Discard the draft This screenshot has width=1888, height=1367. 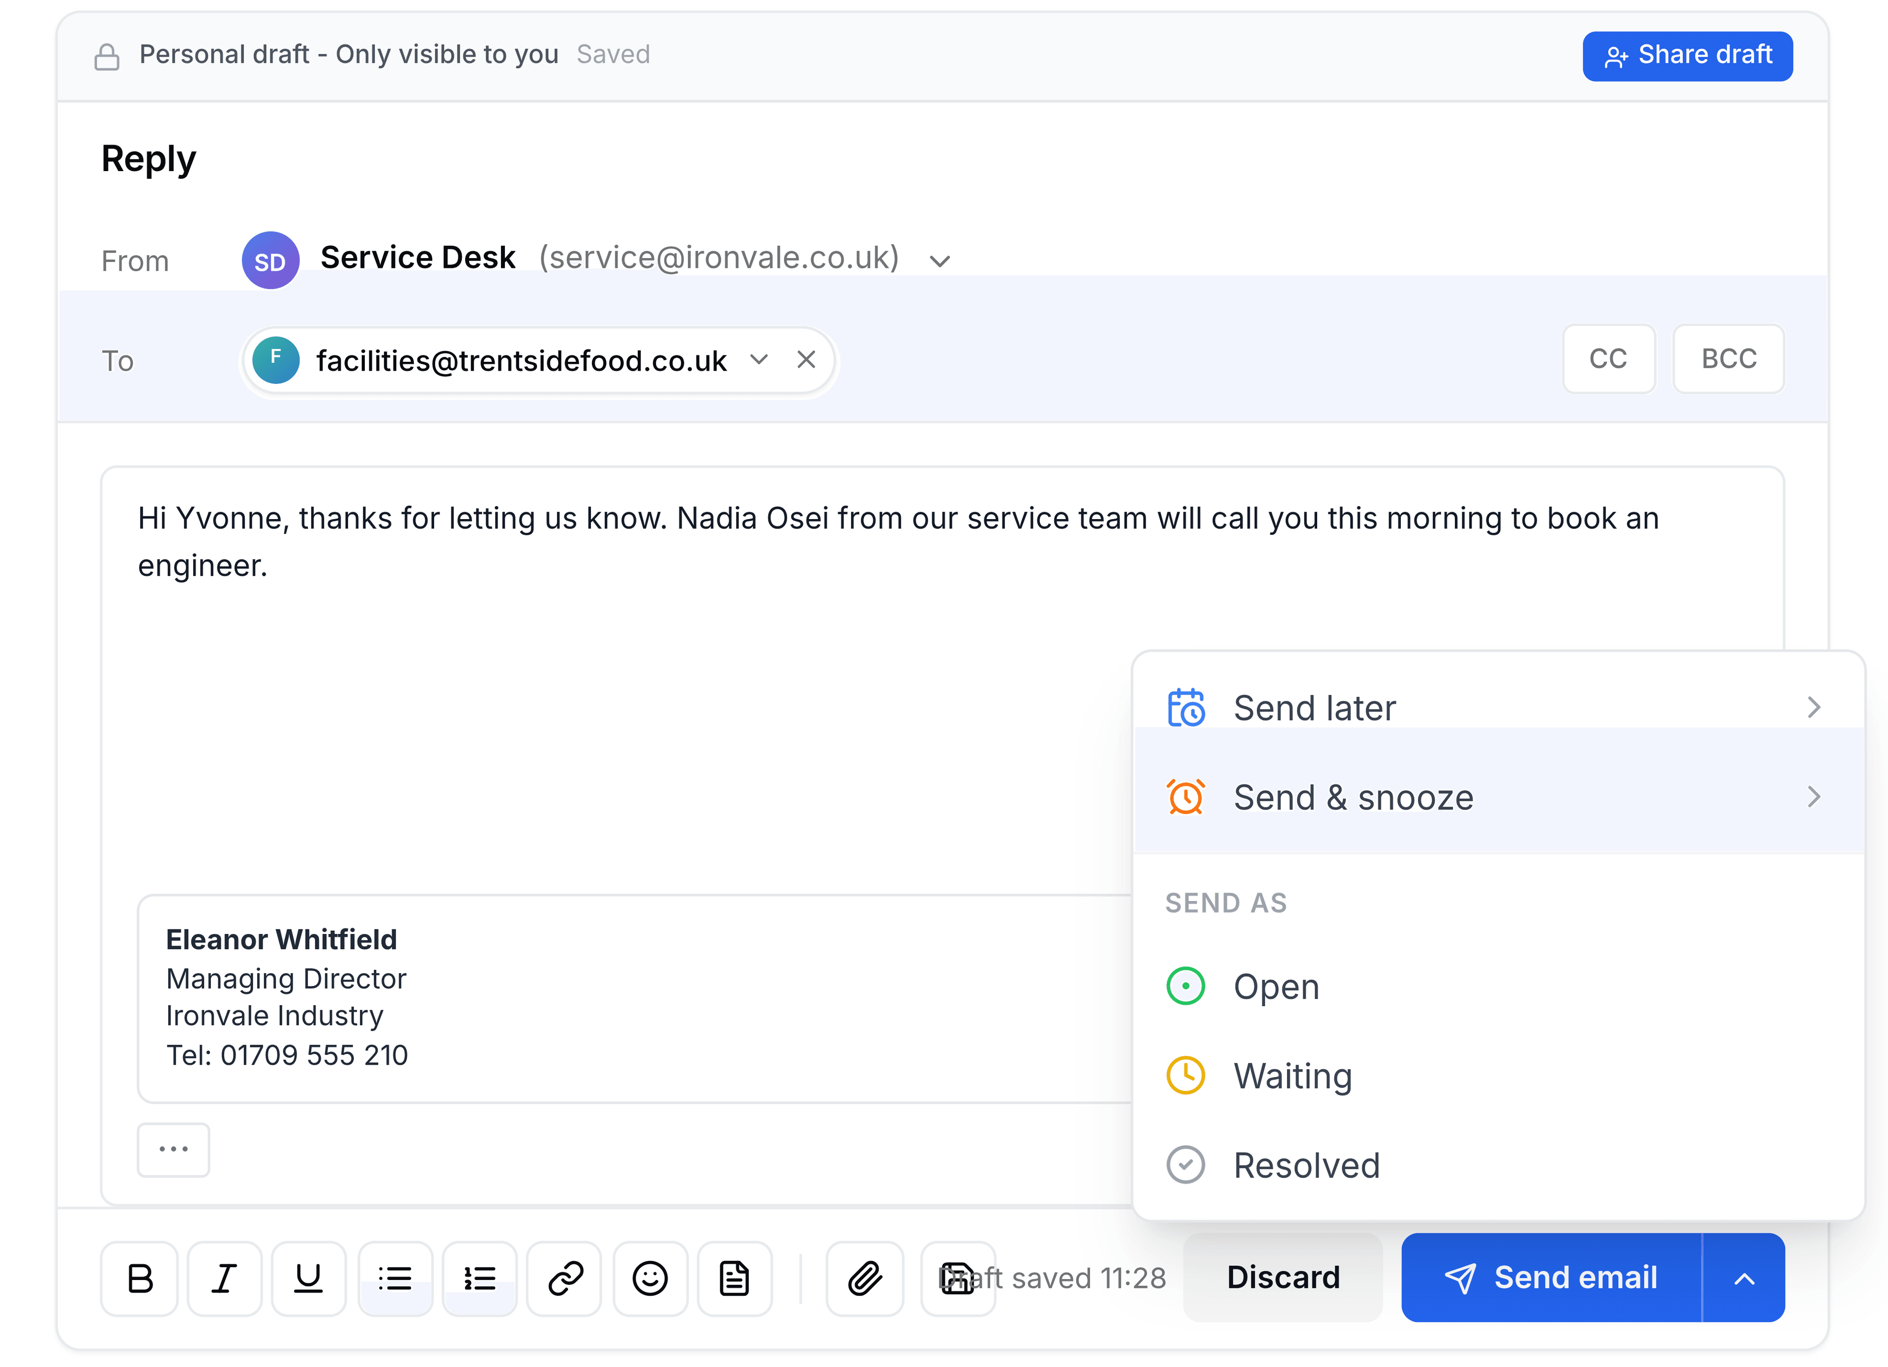click(1283, 1278)
